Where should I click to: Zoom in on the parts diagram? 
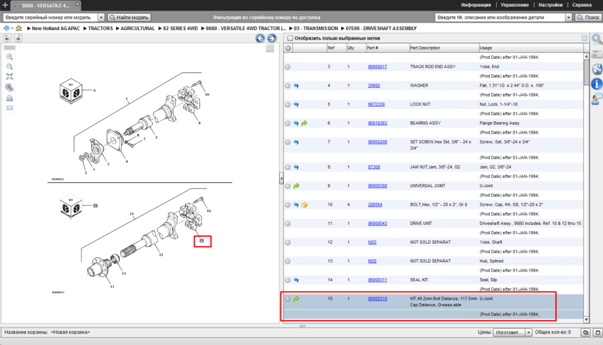pyautogui.click(x=10, y=57)
